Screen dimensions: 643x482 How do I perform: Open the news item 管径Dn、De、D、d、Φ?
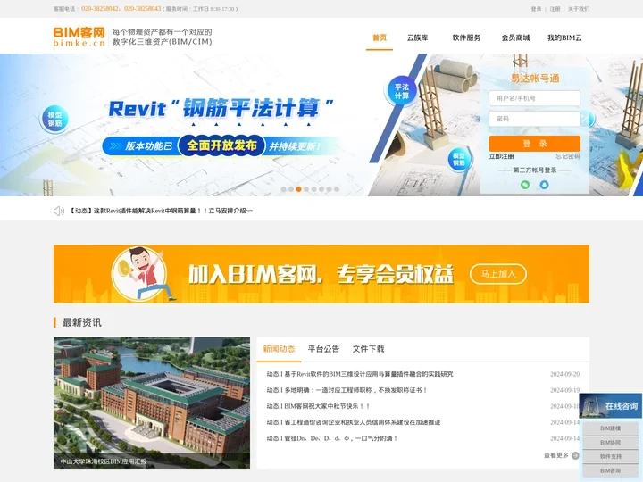pos(332,438)
